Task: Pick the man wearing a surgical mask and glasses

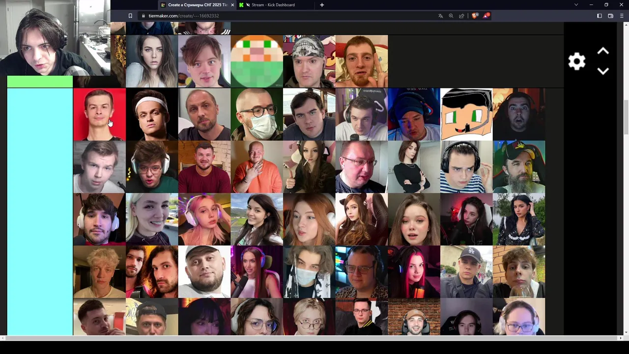Action: pyautogui.click(x=257, y=115)
